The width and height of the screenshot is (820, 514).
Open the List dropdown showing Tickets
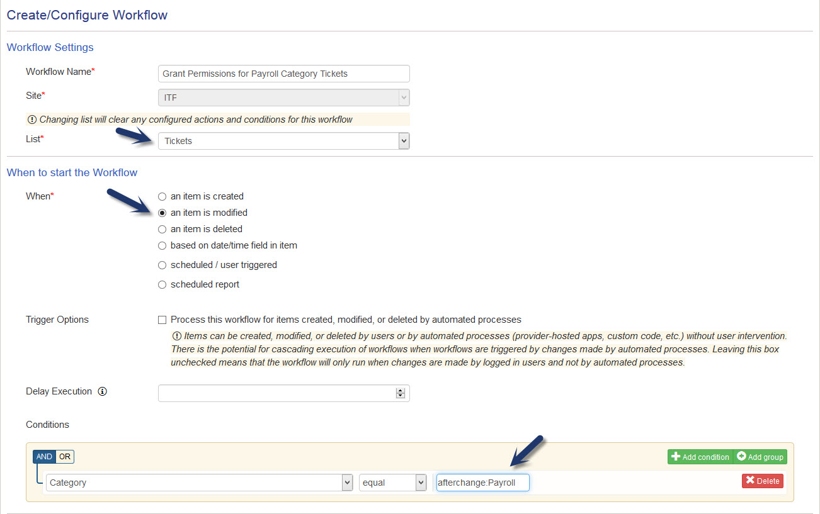point(283,141)
